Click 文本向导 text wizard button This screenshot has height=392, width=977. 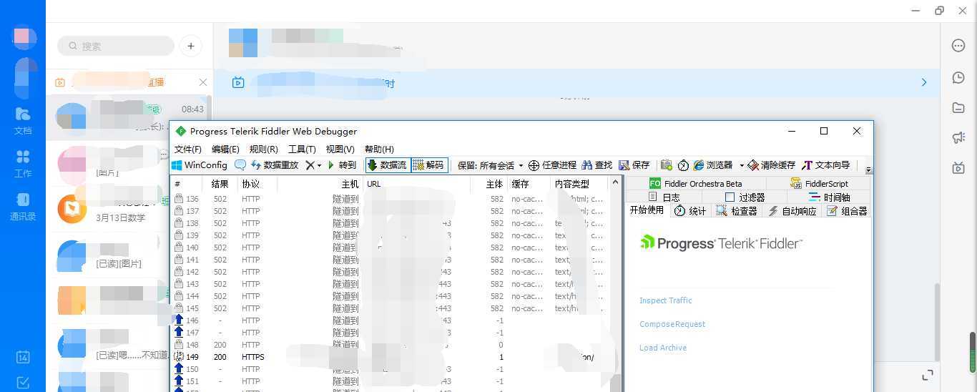[x=826, y=165]
